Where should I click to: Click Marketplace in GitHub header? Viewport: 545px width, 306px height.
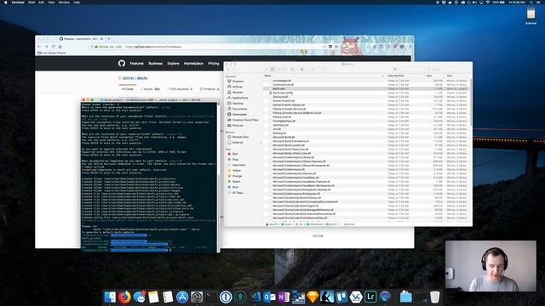193,64
